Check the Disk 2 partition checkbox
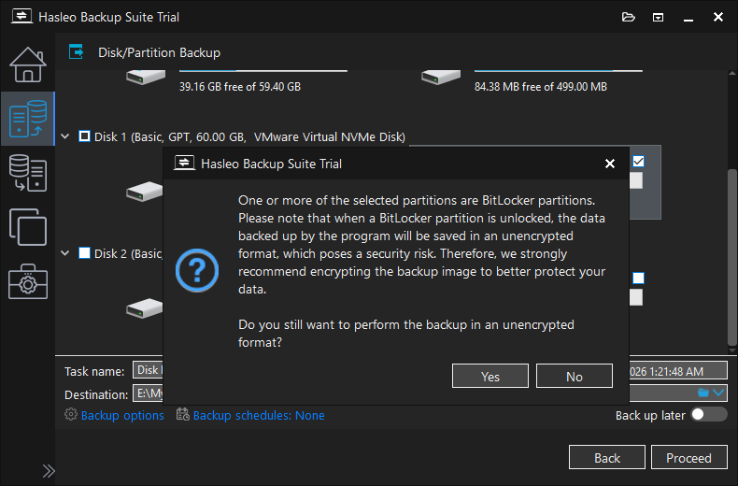The height and width of the screenshot is (486, 738). [638, 278]
